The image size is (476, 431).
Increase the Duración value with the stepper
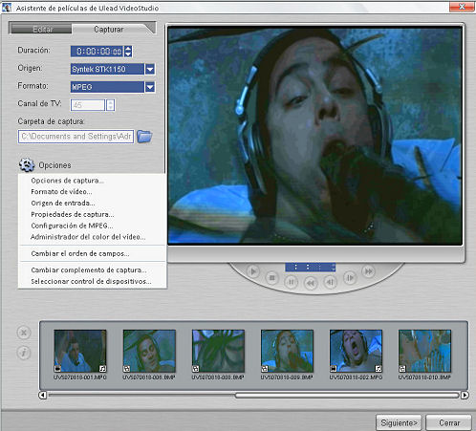[128, 49]
